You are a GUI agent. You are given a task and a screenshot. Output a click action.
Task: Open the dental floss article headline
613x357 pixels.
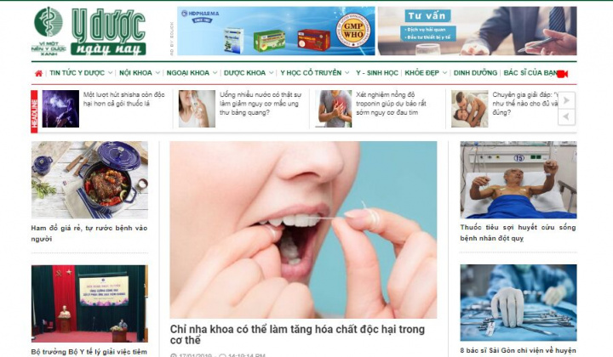[x=297, y=334]
